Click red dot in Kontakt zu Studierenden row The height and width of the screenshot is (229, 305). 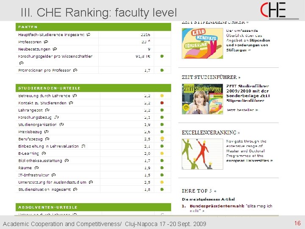click(x=162, y=103)
